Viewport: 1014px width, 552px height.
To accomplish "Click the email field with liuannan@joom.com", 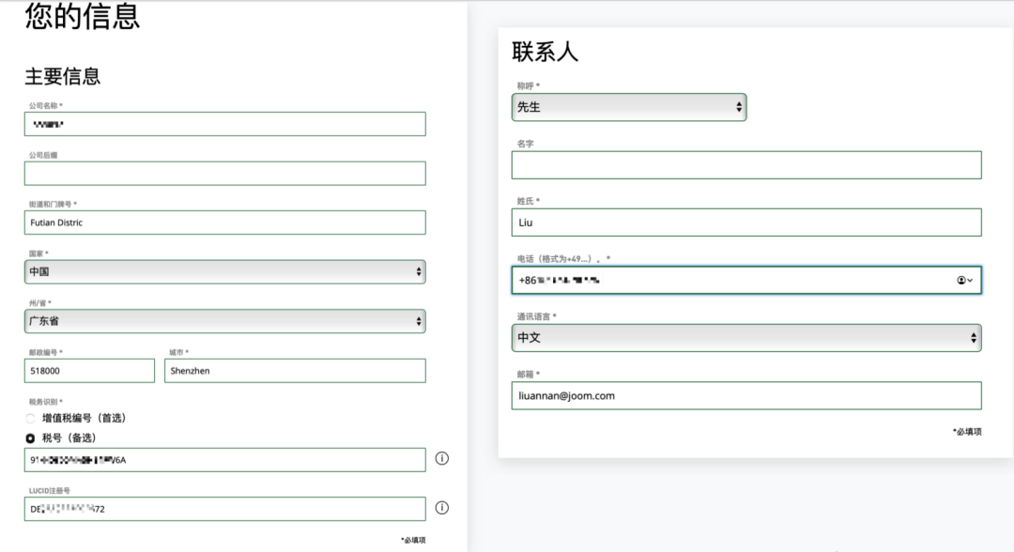I will click(x=746, y=395).
